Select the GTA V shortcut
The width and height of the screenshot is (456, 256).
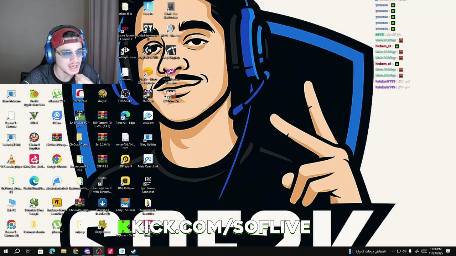34,118
